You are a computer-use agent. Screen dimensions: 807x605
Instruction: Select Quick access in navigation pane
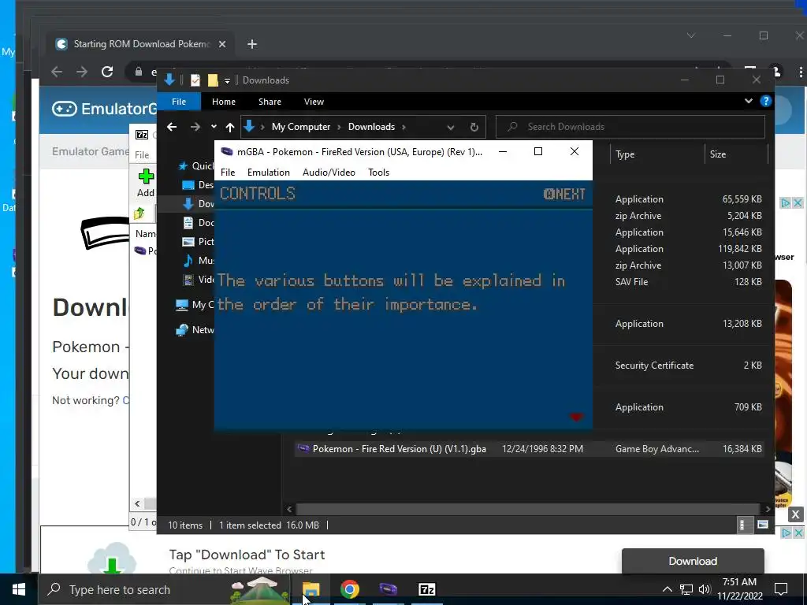click(196, 166)
